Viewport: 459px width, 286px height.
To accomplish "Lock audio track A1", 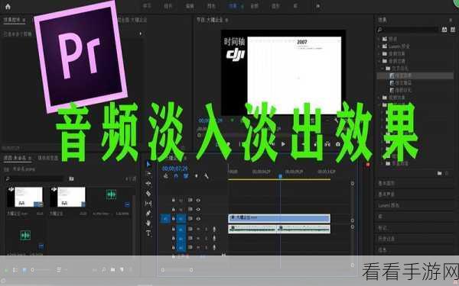I will [174, 230].
